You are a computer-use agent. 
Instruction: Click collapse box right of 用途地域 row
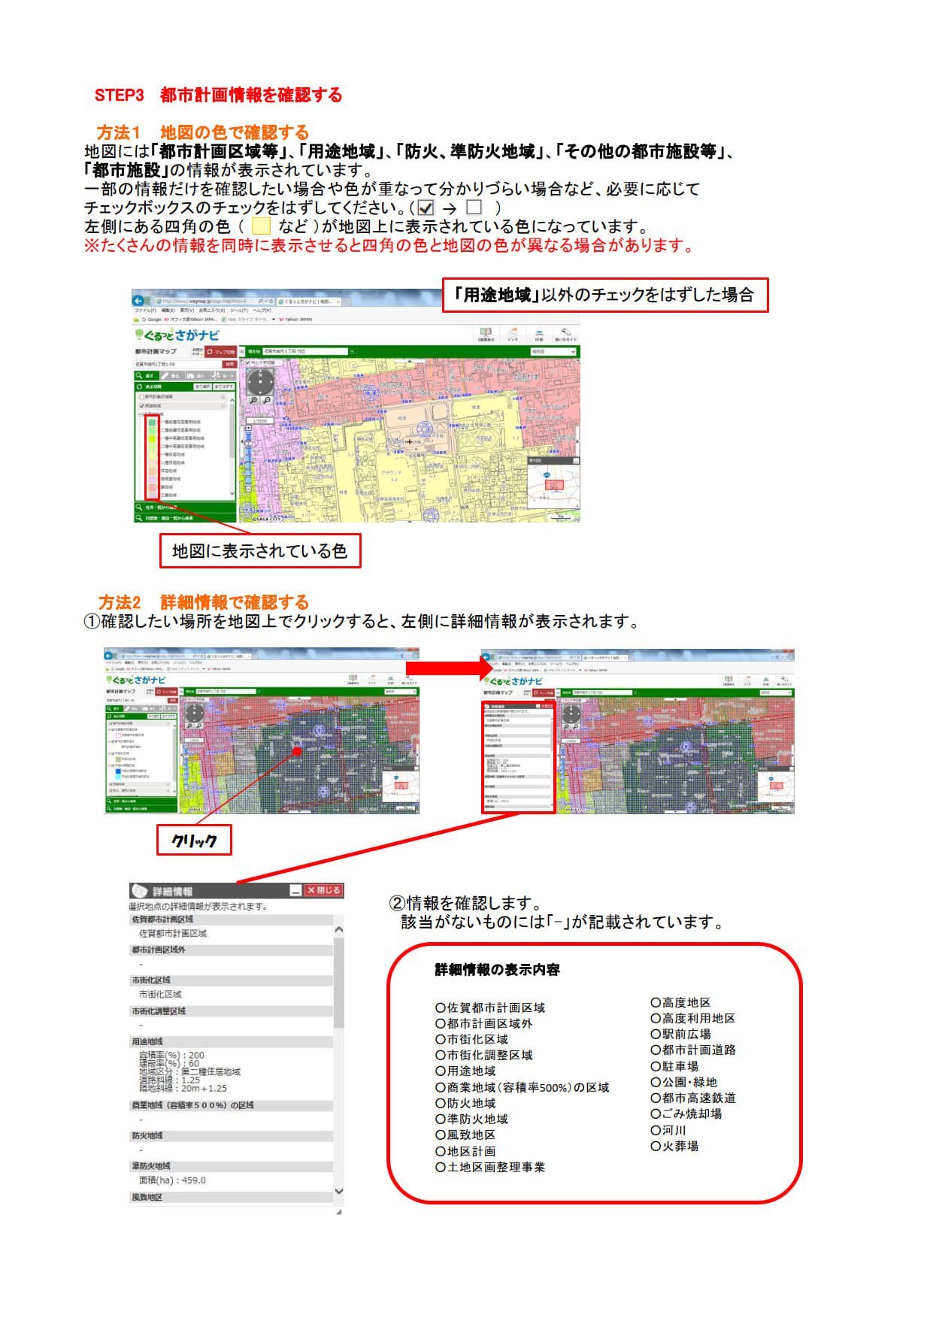tap(223, 405)
